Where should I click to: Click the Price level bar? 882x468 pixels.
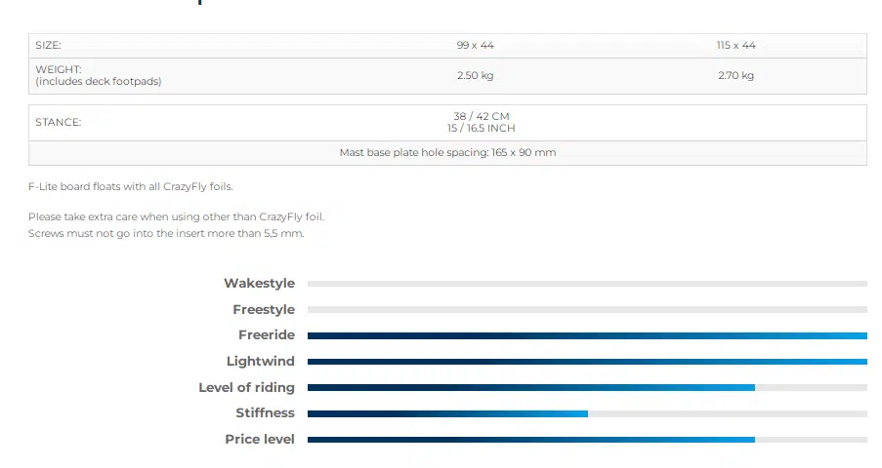[587, 440]
